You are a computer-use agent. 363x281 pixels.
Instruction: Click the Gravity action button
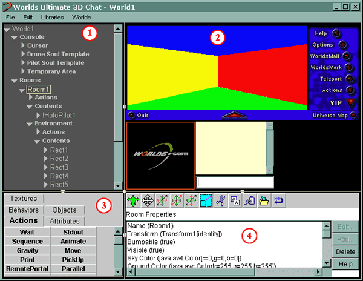point(27,251)
